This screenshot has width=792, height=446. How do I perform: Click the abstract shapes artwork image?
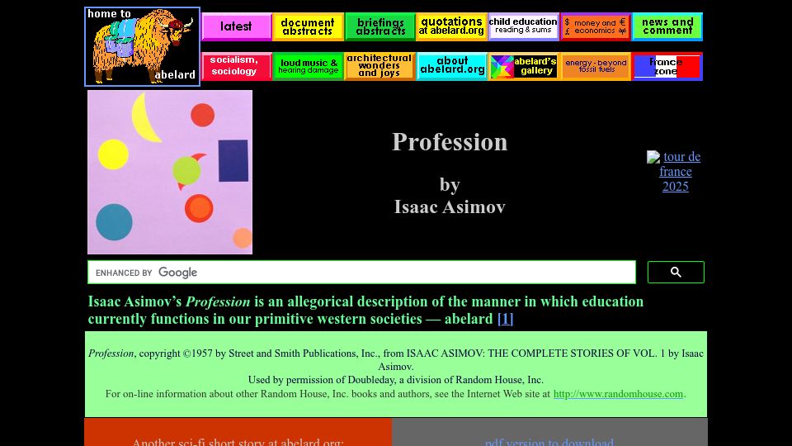coord(170,172)
